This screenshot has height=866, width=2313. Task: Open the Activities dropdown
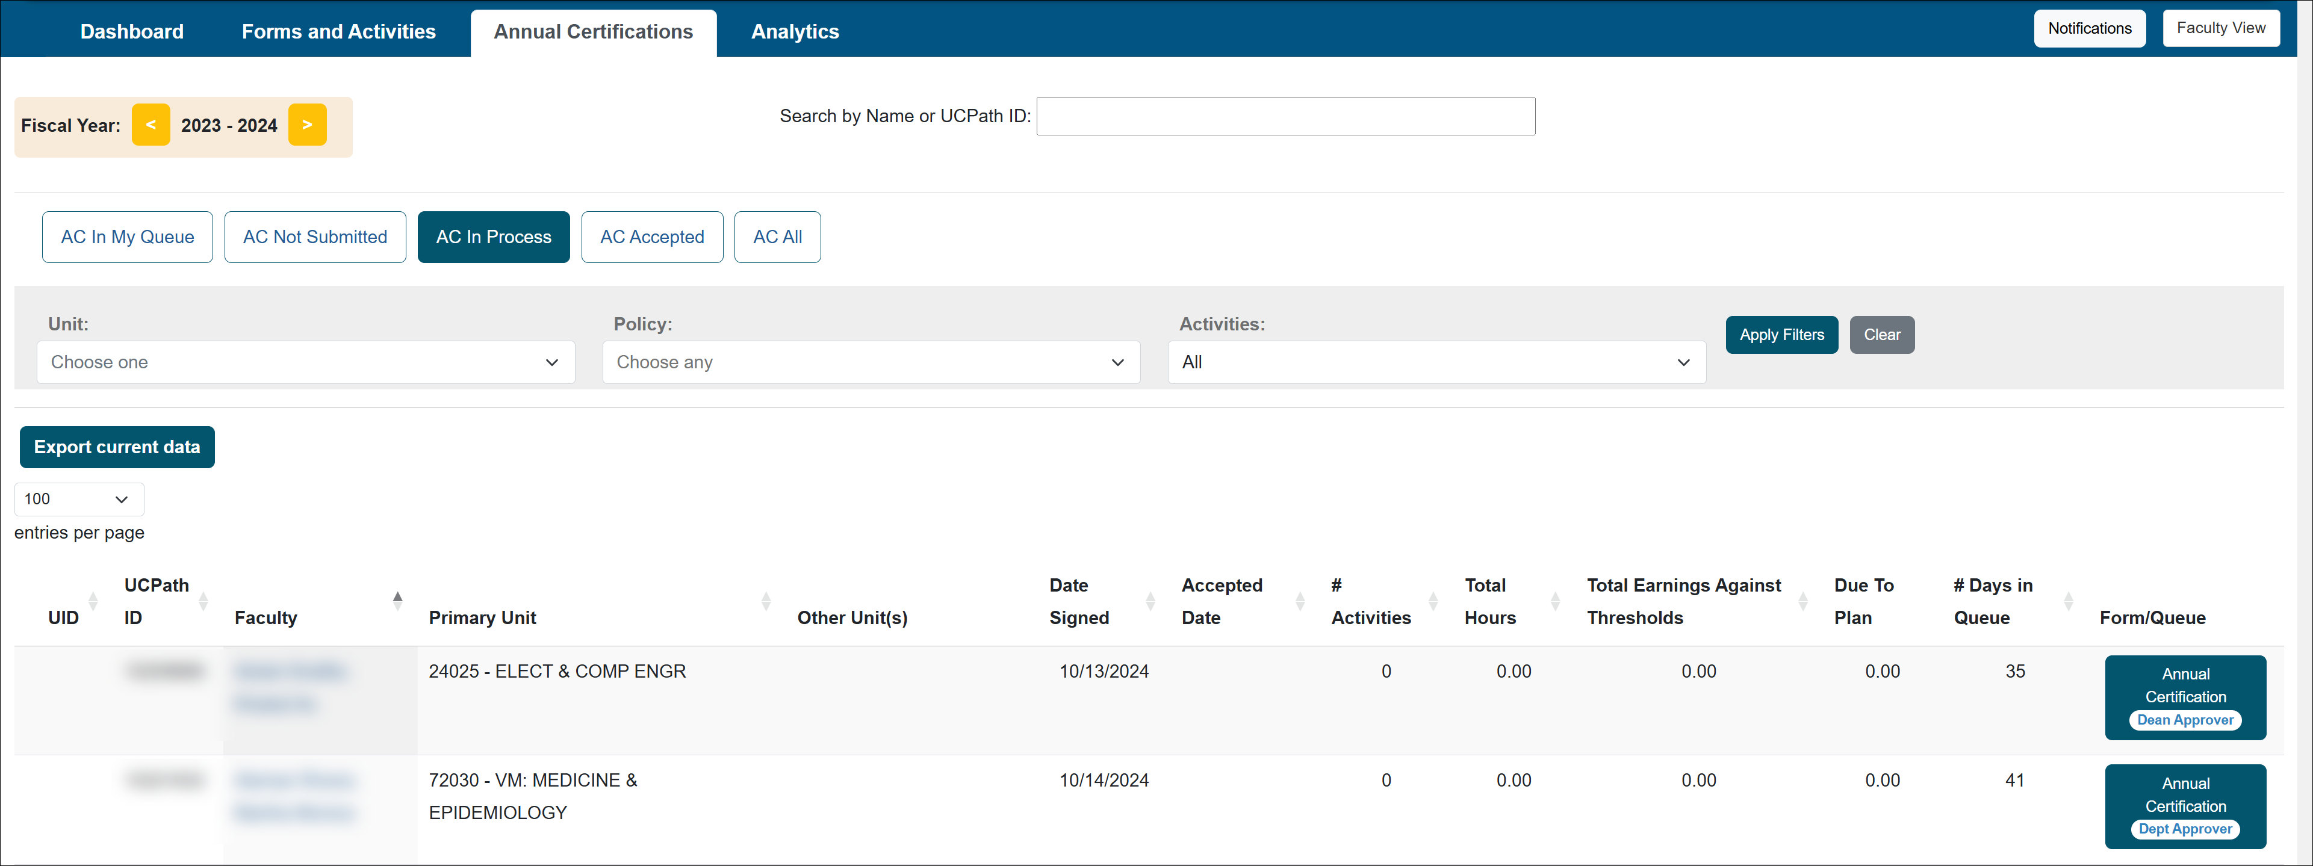[x=1436, y=362]
